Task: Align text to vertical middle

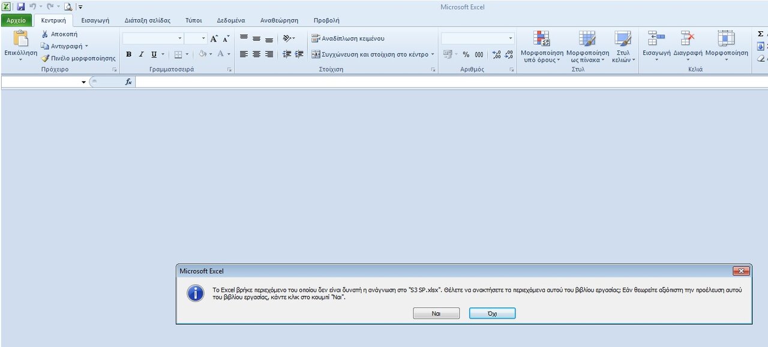Action: (256, 38)
